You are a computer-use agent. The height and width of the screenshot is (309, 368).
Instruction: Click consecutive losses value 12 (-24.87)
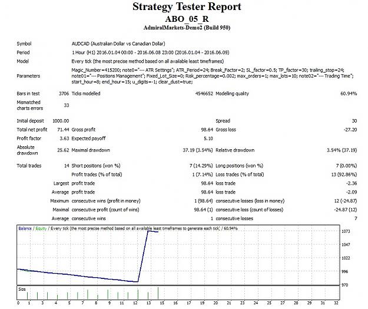pyautogui.click(x=346, y=201)
